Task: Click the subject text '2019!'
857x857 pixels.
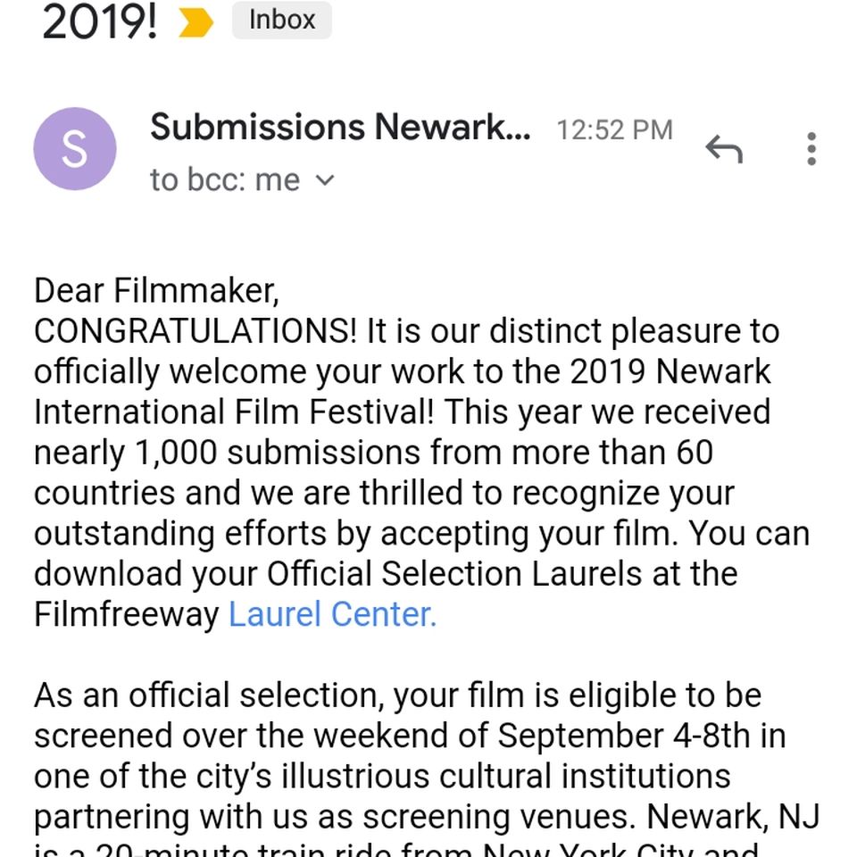Action: (99, 23)
